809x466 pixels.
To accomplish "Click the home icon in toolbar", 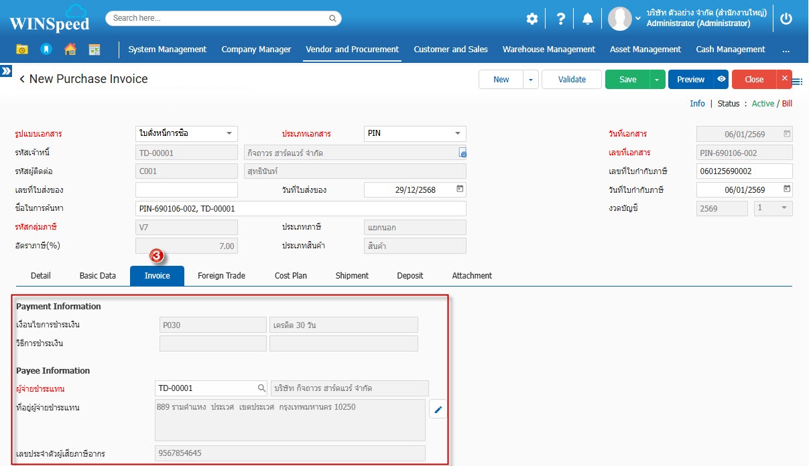I will pyautogui.click(x=70, y=49).
